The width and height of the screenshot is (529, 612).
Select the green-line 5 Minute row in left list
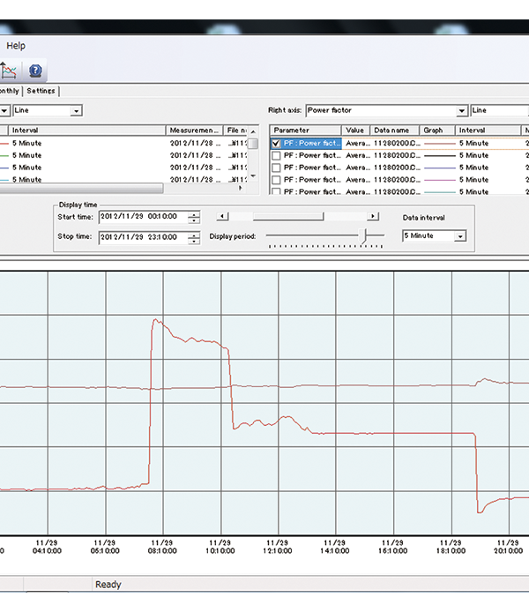point(123,155)
